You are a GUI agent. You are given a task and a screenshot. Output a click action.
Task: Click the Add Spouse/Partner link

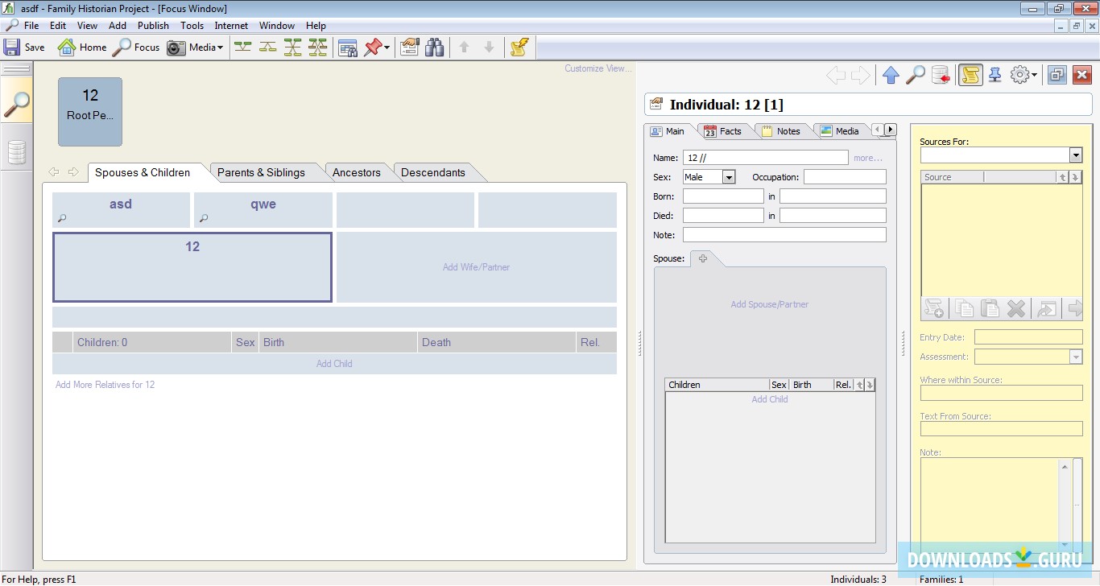point(770,304)
